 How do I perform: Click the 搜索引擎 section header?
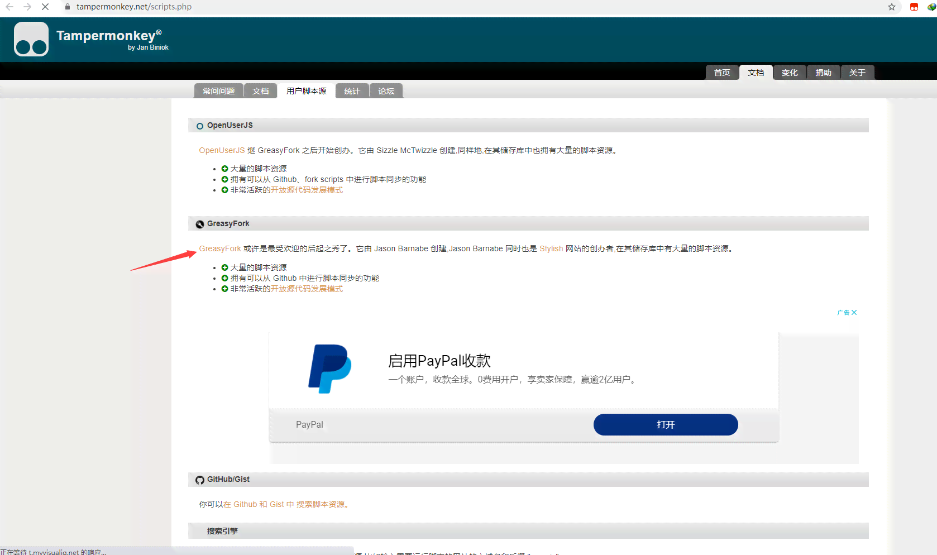click(528, 530)
